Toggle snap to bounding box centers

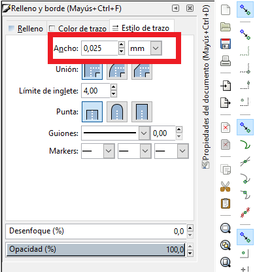point(245,102)
